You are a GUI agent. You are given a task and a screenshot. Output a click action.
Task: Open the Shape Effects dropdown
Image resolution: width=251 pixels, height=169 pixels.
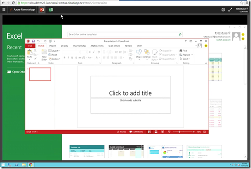pos(167,59)
